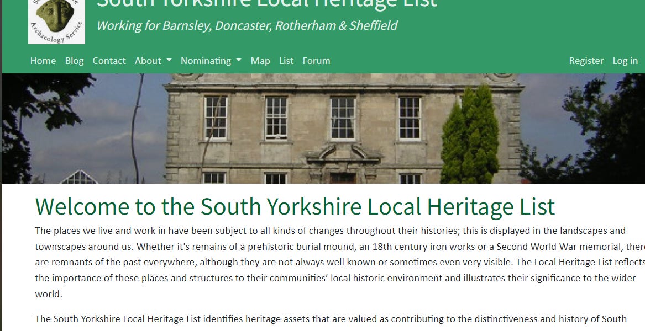The height and width of the screenshot is (331, 645).
Task: Navigate to the Home page
Action: 43,61
